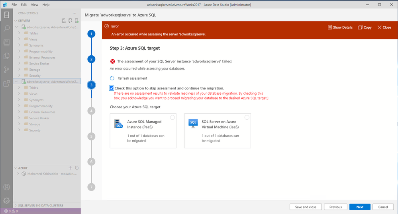398x214 pixels.
Task: Open the Connections panel more actions menu
Action: point(75,13)
